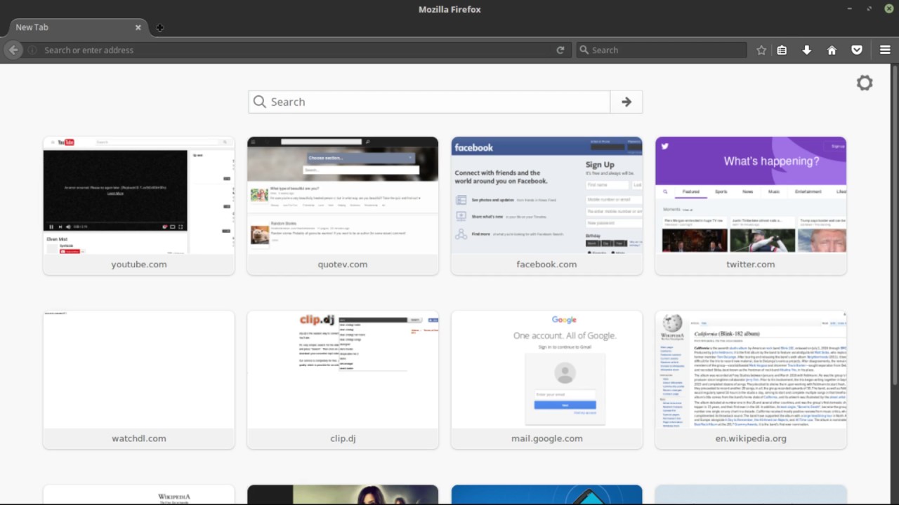
Task: Click the magnifier icon in page search box
Action: click(260, 102)
